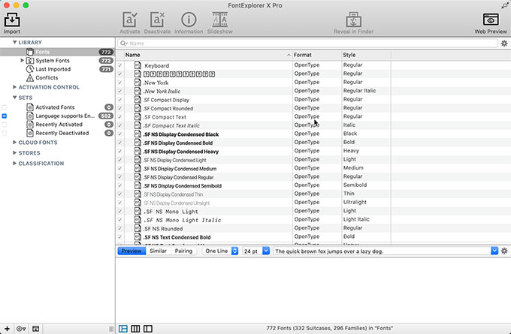This screenshot has width=511, height=334.
Task: Switch to the three-column layout icon
Action: [135, 329]
